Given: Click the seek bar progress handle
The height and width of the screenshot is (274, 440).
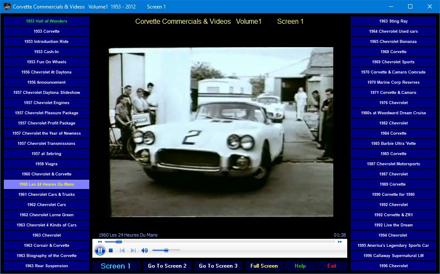Looking at the screenshot, I should click(119, 242).
